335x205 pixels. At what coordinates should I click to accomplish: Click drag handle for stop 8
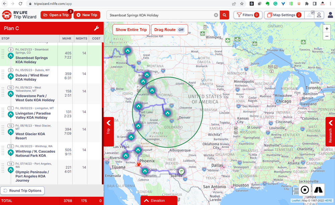tap(3, 54)
